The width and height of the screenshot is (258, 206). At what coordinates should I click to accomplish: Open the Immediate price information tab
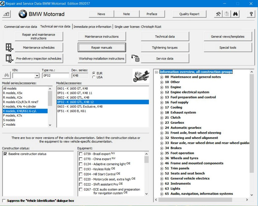pos(92,27)
